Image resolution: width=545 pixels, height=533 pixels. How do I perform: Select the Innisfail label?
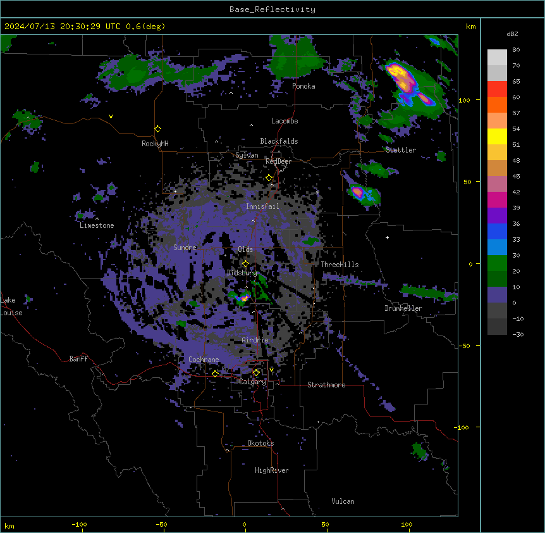coord(262,206)
